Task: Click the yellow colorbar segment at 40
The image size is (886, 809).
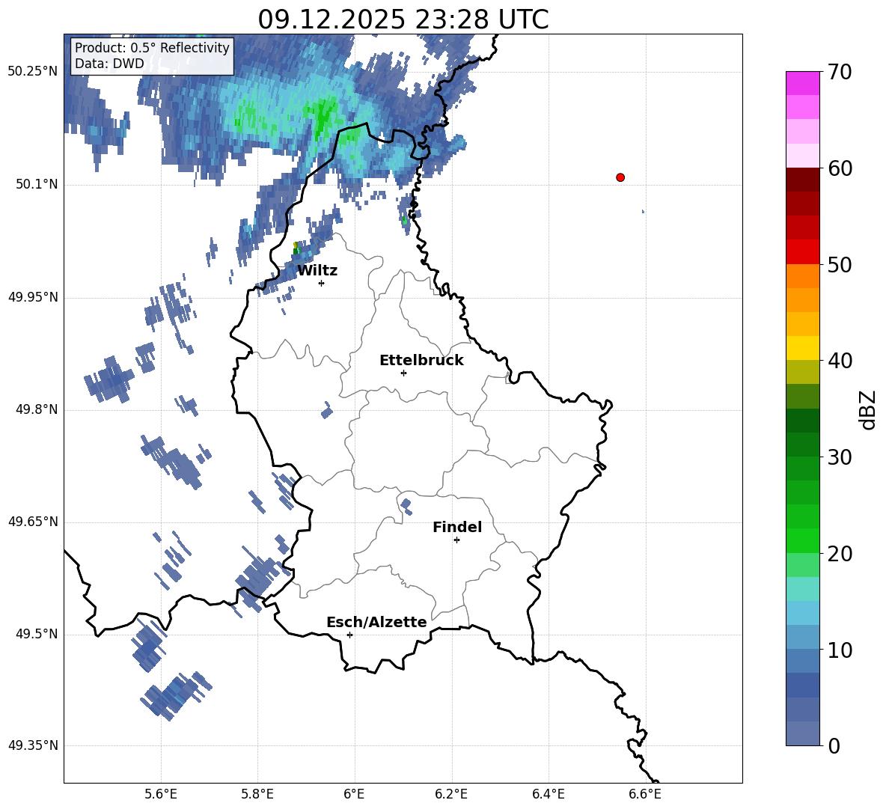Action: [x=802, y=348]
